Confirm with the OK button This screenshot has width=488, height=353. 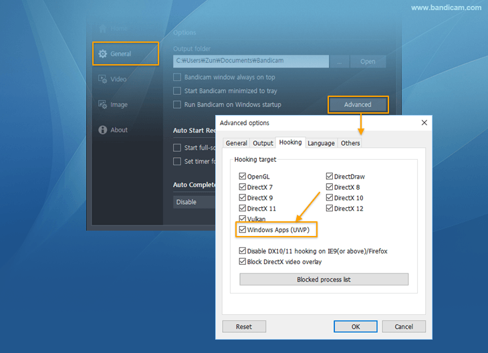356,326
